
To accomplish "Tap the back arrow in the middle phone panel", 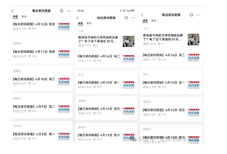I will (x=77, y=18).
